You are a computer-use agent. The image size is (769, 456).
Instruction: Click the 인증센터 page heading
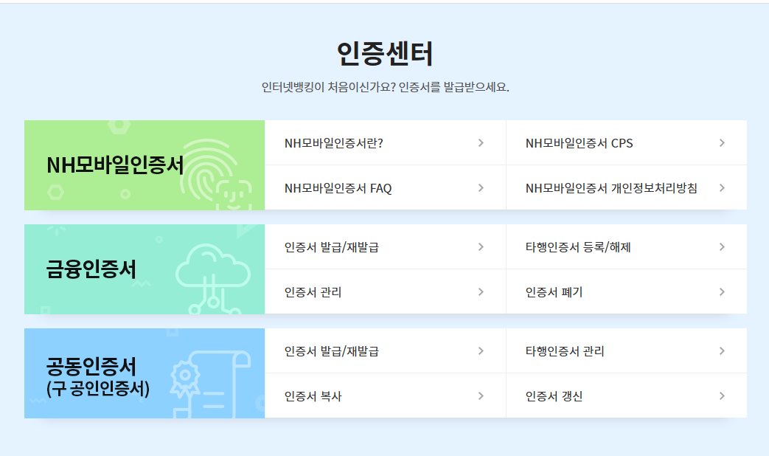[x=385, y=54]
